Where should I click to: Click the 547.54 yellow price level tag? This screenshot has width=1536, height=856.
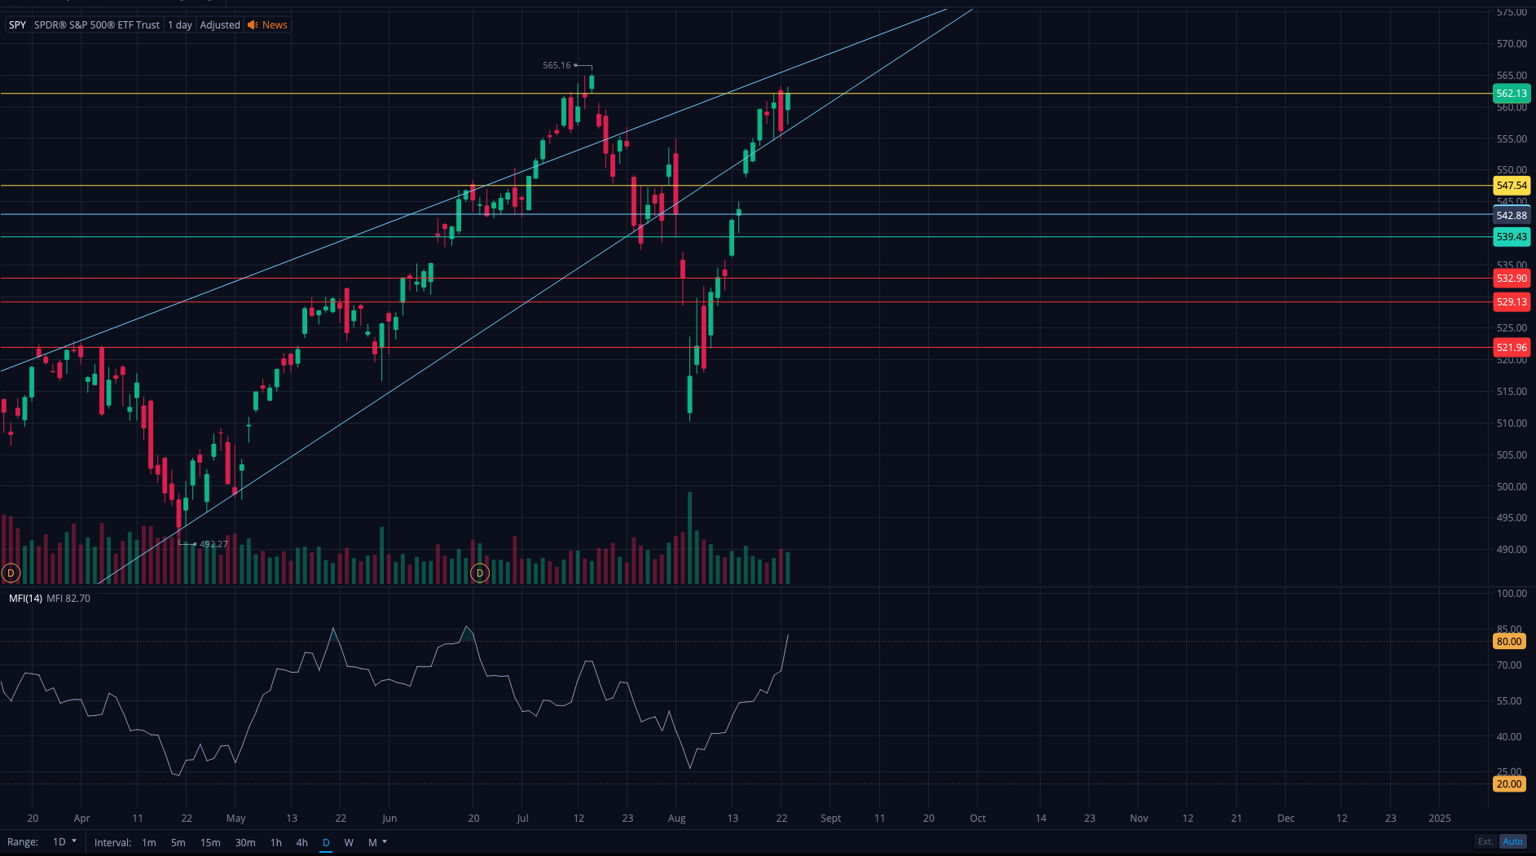coord(1511,186)
